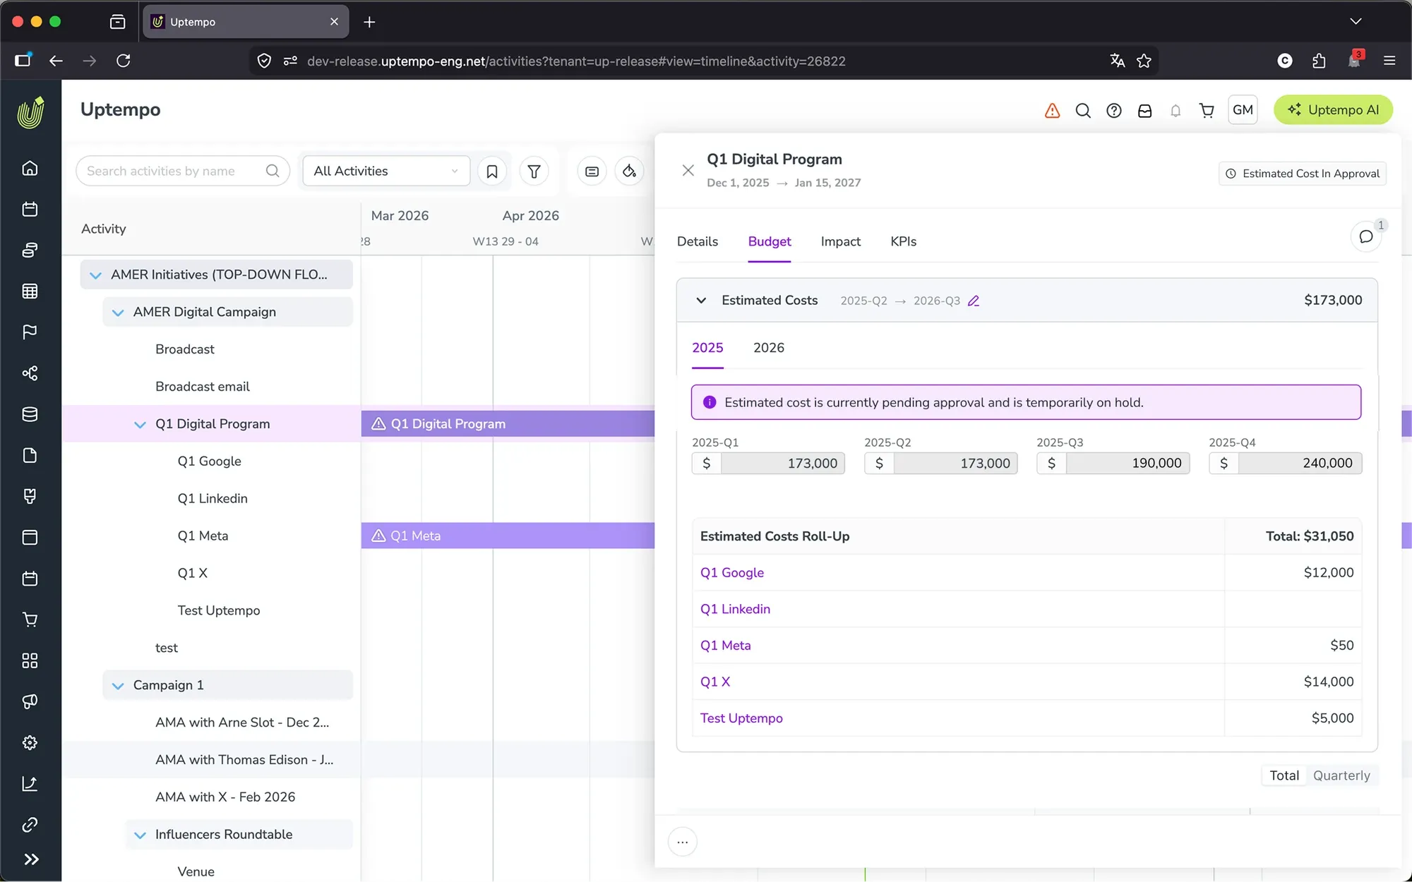Close the Q1 Digital Program panel
This screenshot has width=1412, height=882.
point(688,170)
